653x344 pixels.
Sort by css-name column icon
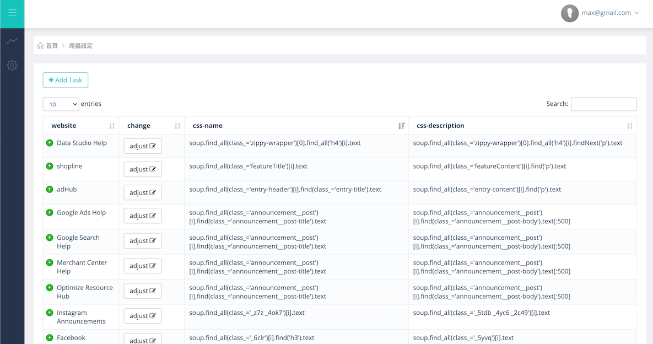point(401,126)
